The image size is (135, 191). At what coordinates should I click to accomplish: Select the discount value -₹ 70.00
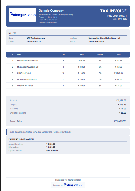(122, 109)
